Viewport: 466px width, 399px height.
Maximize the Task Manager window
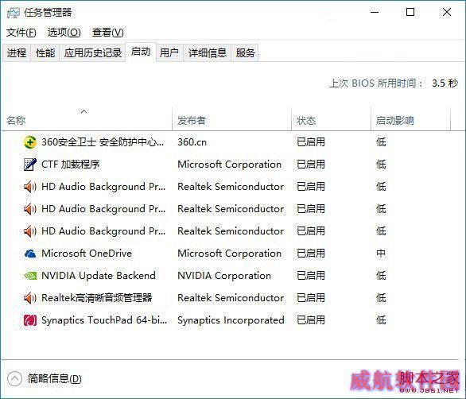(410, 12)
